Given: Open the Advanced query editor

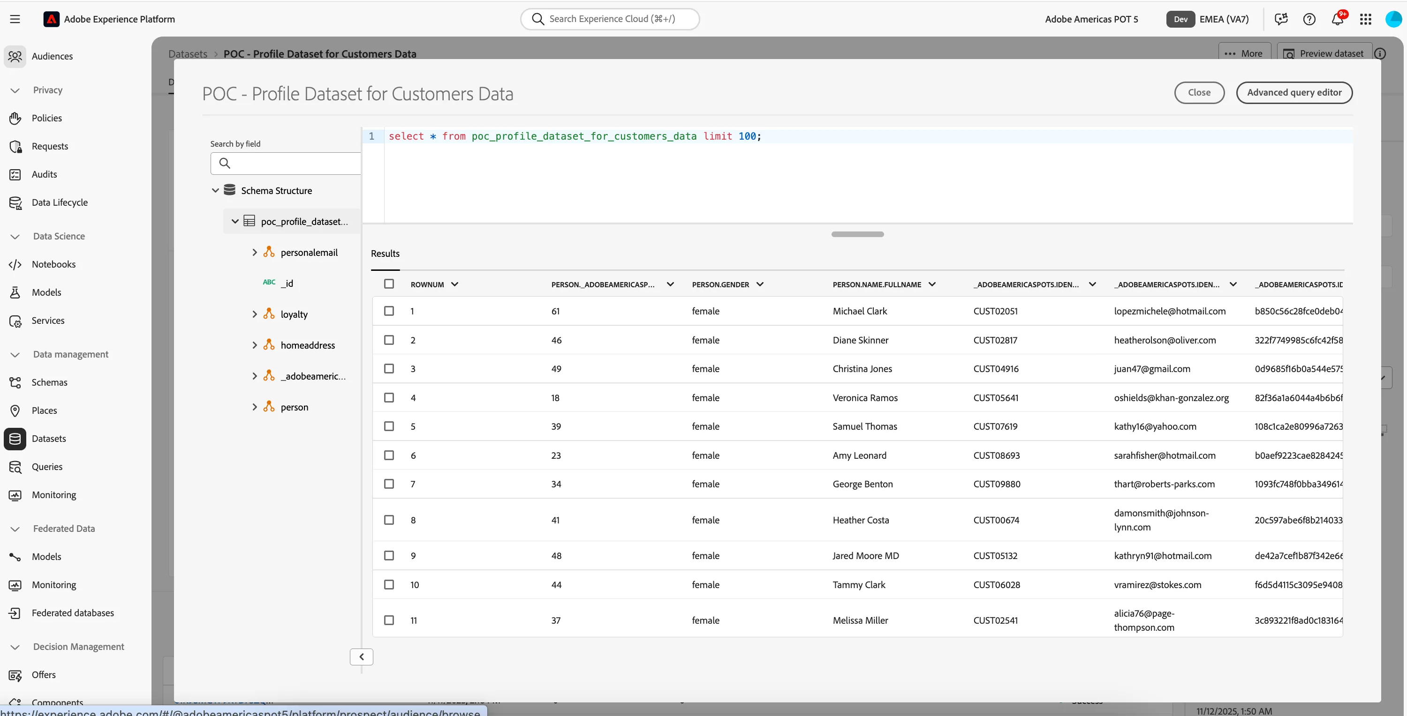Looking at the screenshot, I should pyautogui.click(x=1294, y=93).
